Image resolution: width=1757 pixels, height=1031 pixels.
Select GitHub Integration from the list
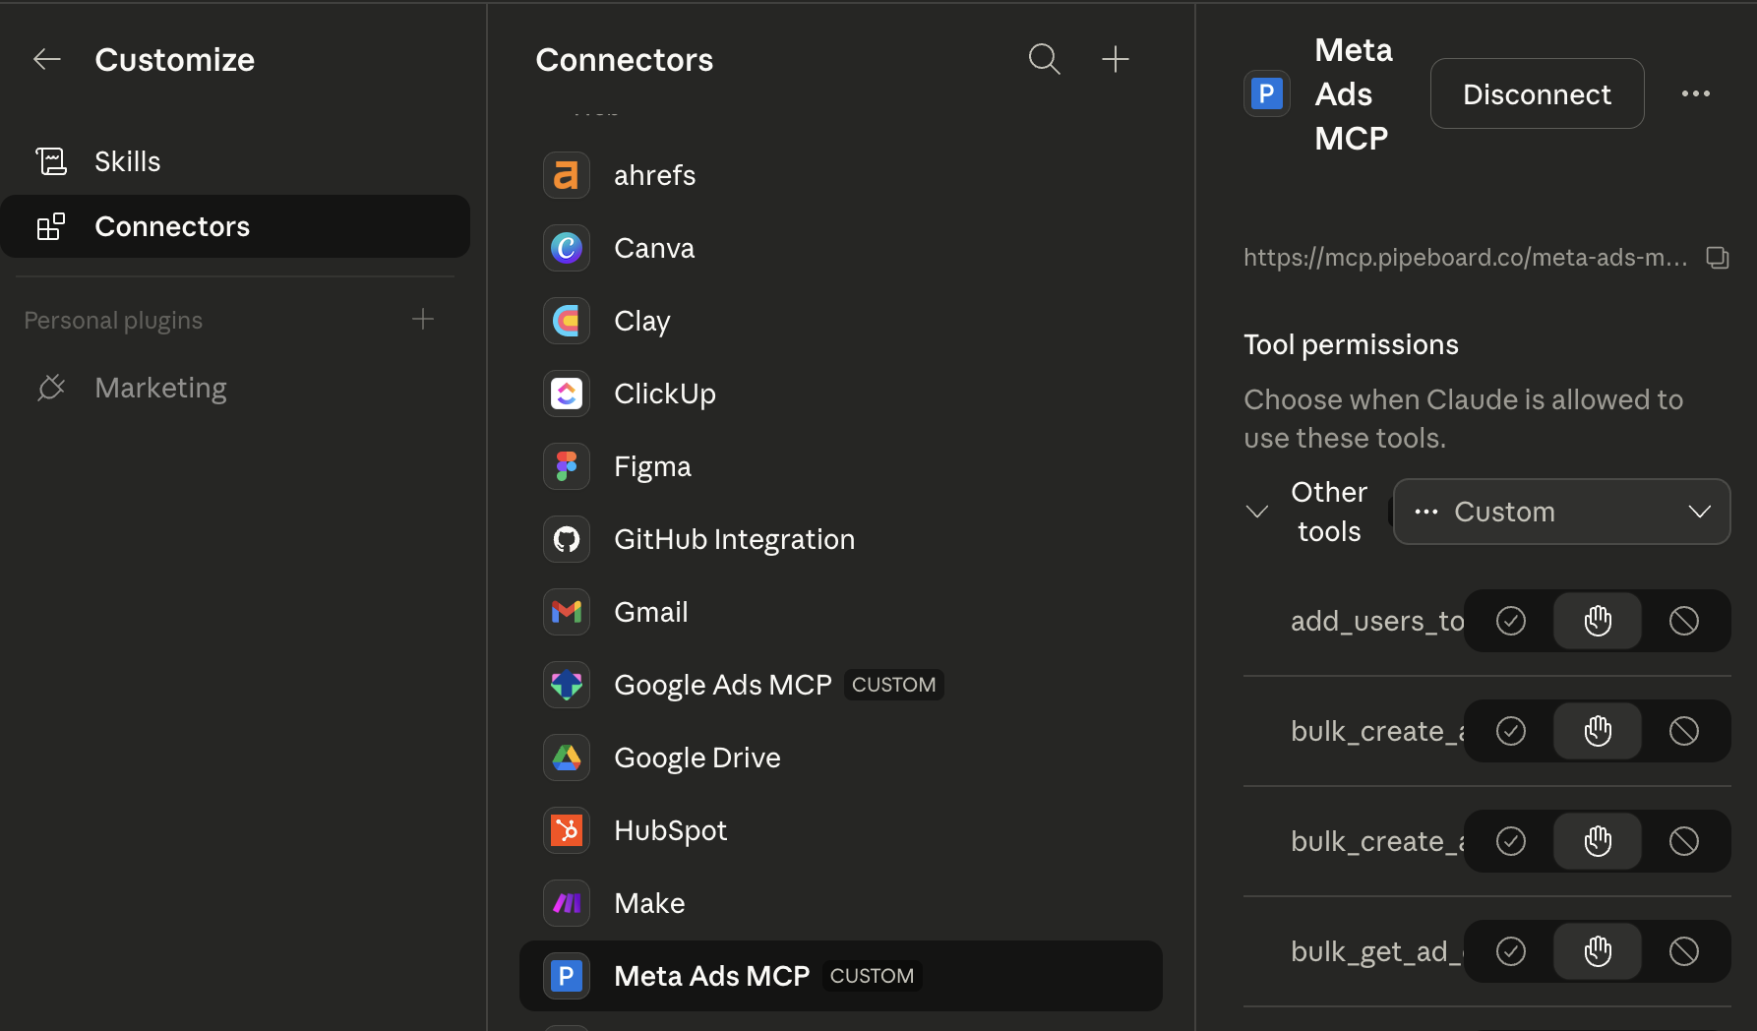click(x=734, y=540)
